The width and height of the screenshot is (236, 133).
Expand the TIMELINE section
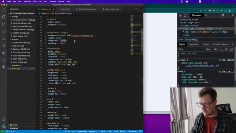(22, 128)
